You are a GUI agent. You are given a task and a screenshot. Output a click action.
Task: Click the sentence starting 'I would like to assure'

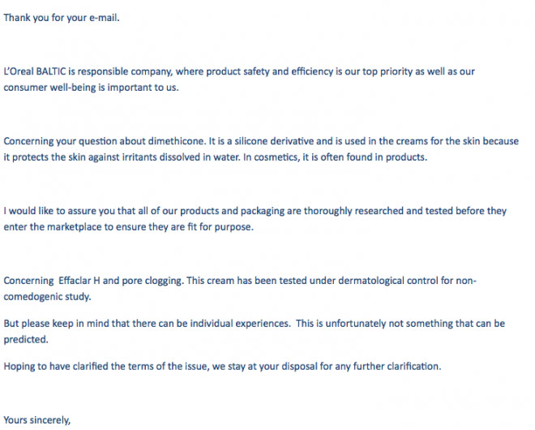[x=255, y=218]
